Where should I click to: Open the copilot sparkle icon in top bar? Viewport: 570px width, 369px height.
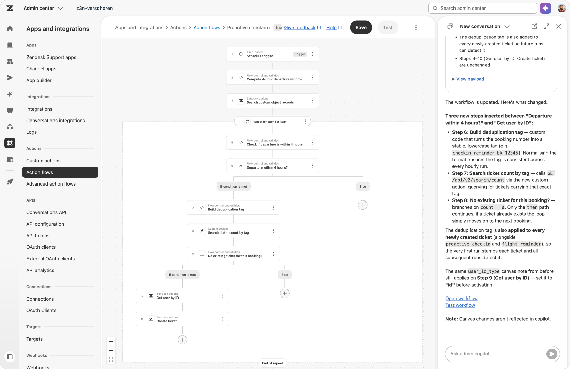pyautogui.click(x=545, y=8)
